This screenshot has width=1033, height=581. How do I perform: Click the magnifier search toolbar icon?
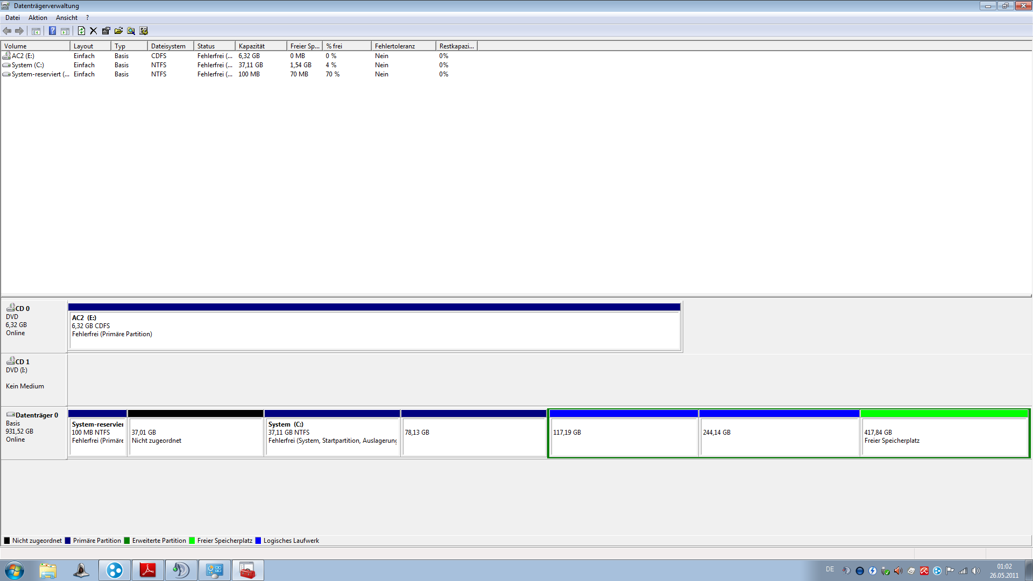pos(131,31)
